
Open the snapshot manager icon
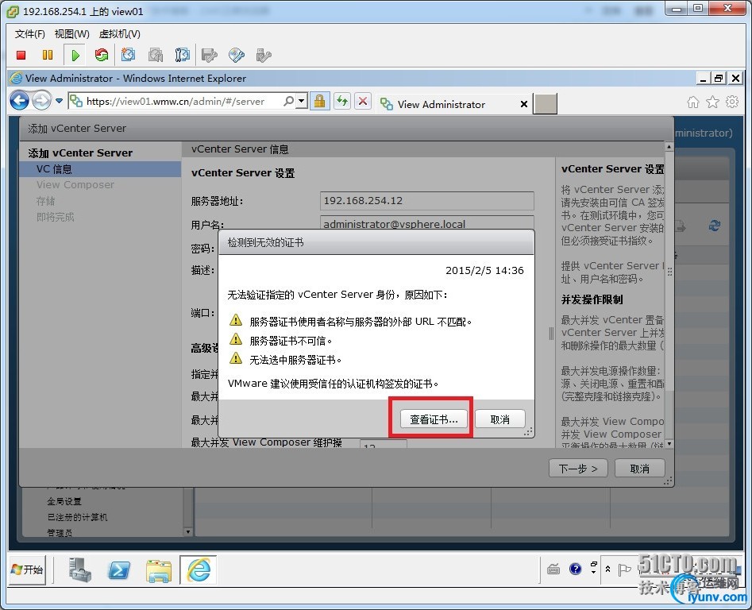tap(183, 55)
